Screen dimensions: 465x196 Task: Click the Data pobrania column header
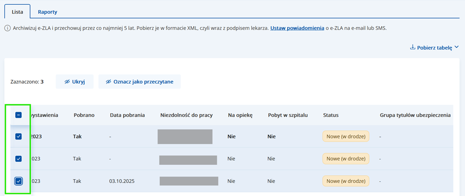(x=127, y=115)
